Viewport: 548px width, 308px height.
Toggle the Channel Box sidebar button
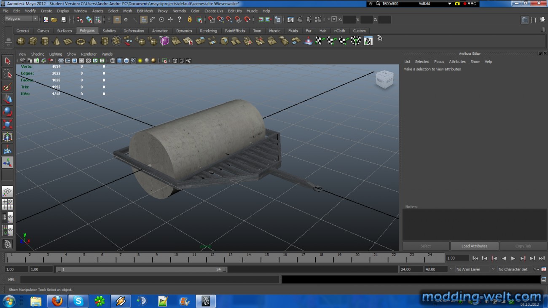click(x=543, y=19)
